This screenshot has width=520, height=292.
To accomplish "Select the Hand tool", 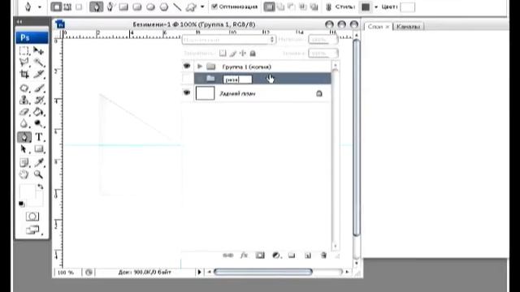I will tap(24, 174).
